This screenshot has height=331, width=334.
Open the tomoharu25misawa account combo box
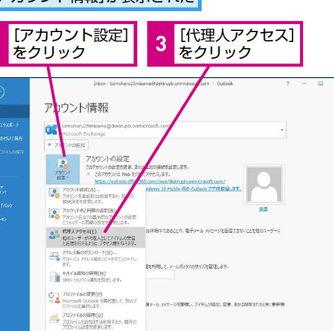click(x=165, y=130)
